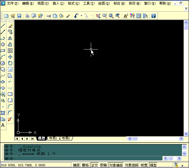Click the drawing area up scroll arrow
Screen dimensions: 189x168
coord(186,22)
